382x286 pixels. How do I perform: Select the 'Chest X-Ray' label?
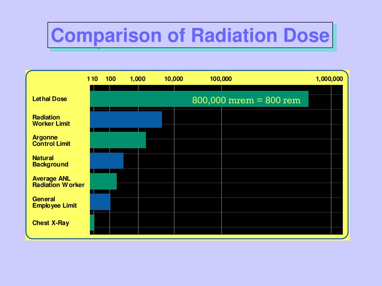click(51, 223)
